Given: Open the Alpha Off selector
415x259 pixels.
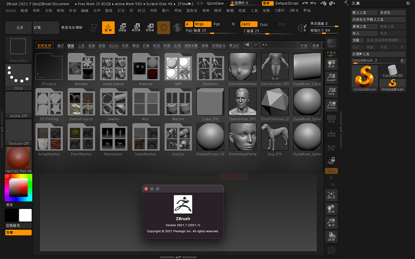Looking at the screenshot, I should 18,105.
